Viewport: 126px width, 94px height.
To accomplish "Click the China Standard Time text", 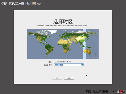I will 63,62.
